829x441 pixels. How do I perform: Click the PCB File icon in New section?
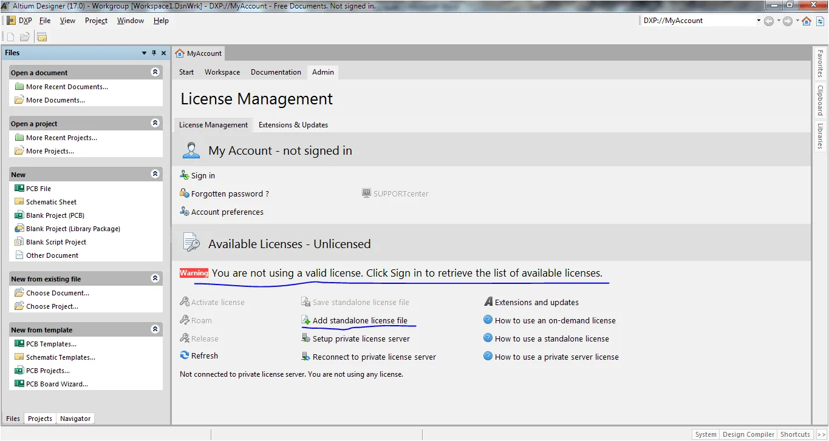tap(19, 189)
